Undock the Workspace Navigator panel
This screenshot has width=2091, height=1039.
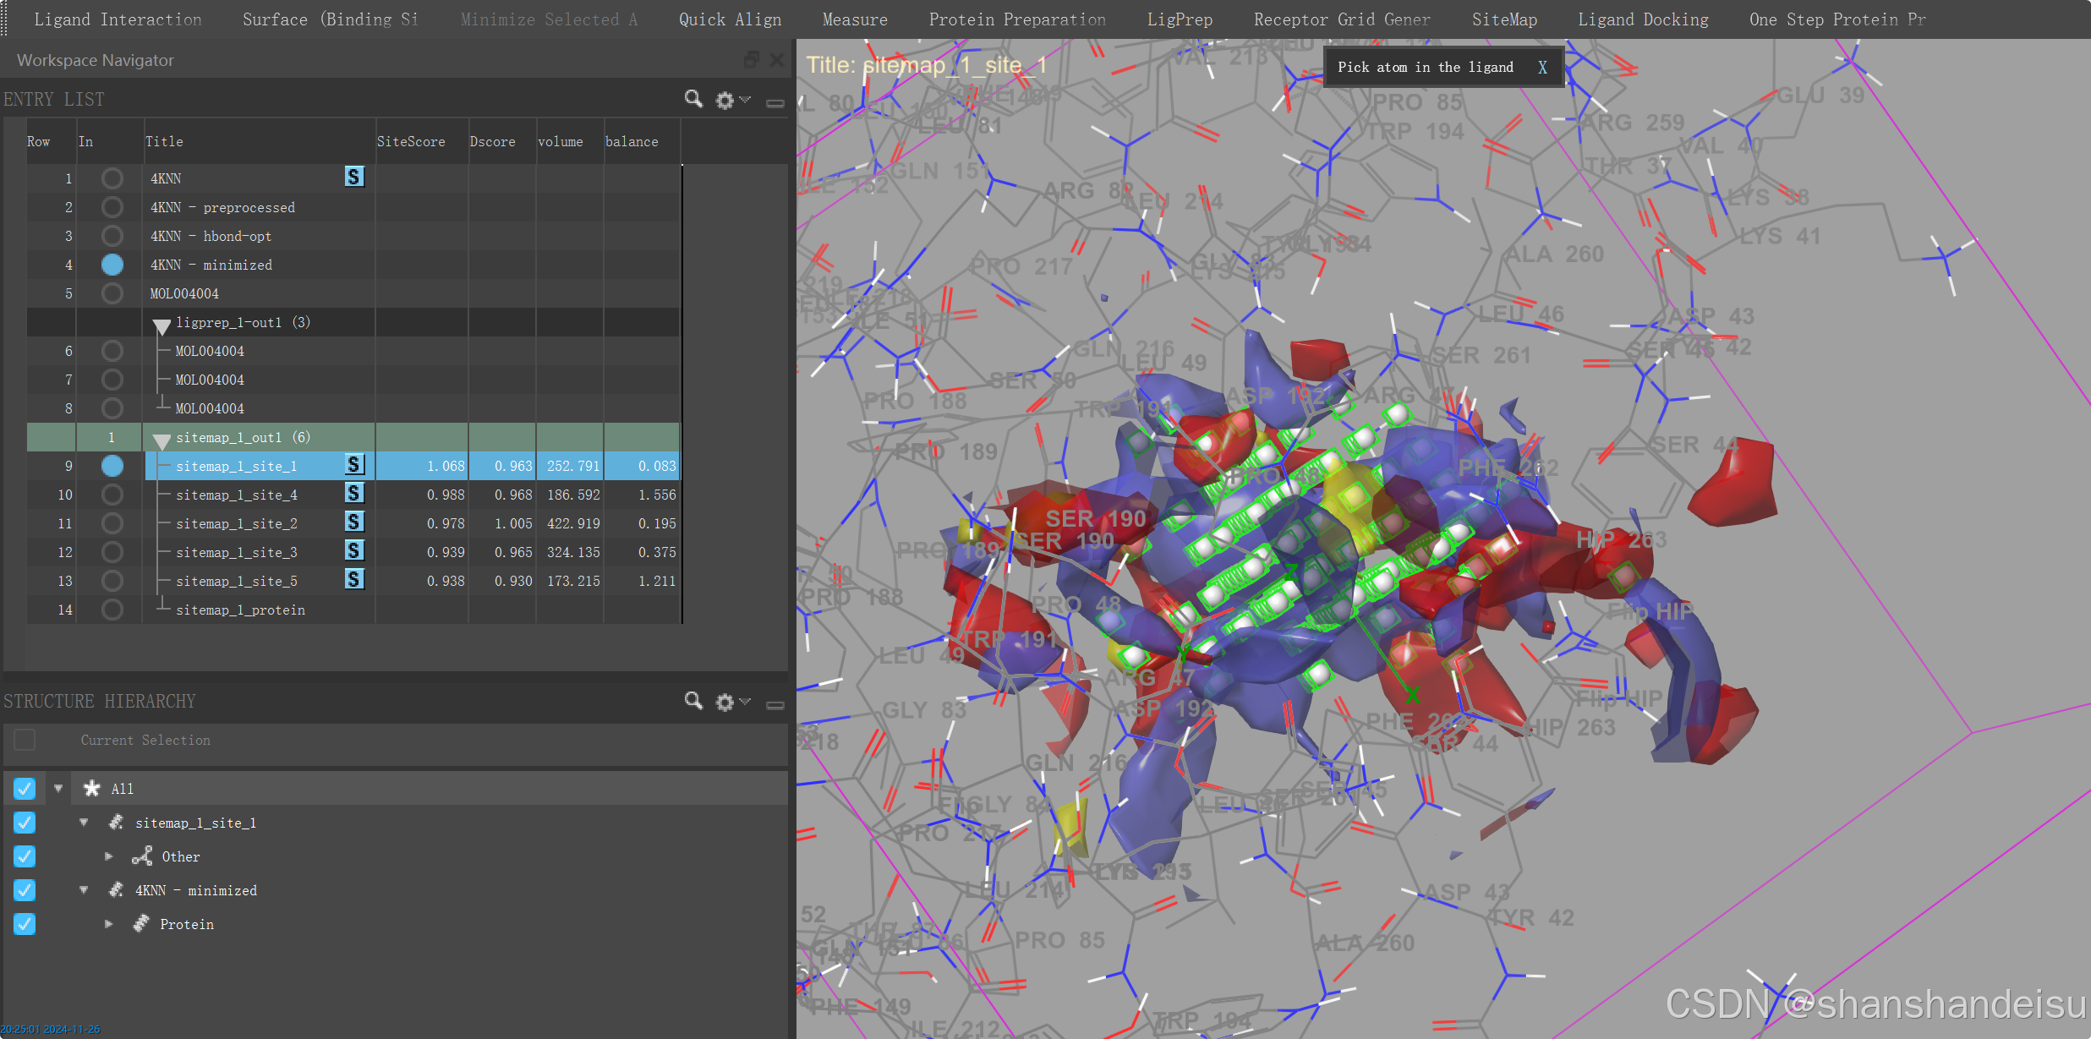click(x=751, y=59)
